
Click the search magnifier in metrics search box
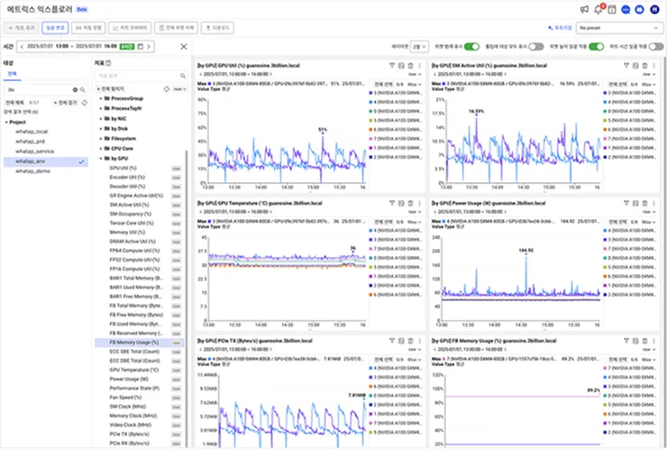tap(182, 76)
